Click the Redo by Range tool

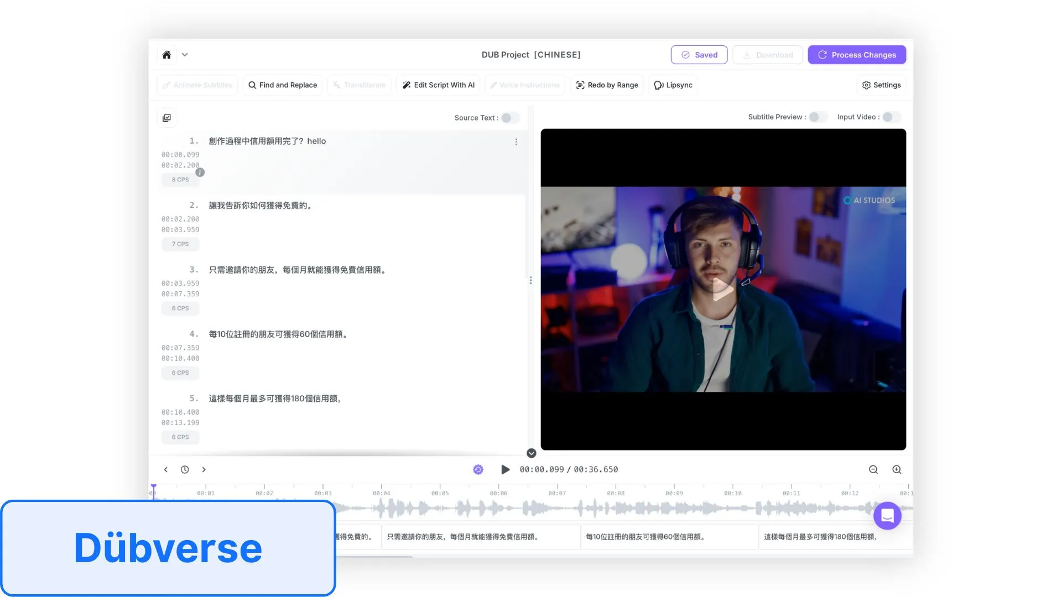607,85
